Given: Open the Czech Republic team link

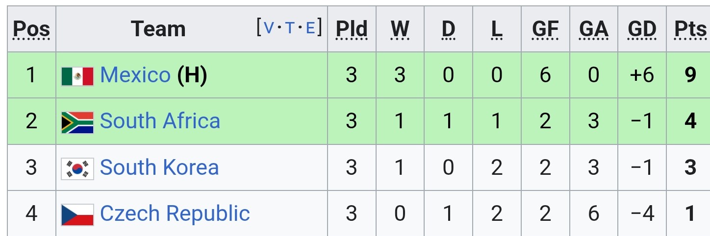Looking at the screenshot, I should (175, 213).
